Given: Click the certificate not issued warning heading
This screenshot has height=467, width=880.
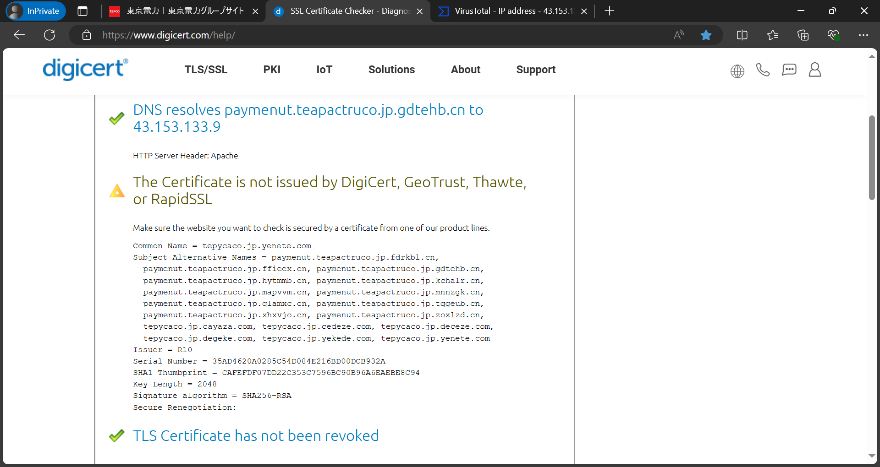Looking at the screenshot, I should 330,190.
